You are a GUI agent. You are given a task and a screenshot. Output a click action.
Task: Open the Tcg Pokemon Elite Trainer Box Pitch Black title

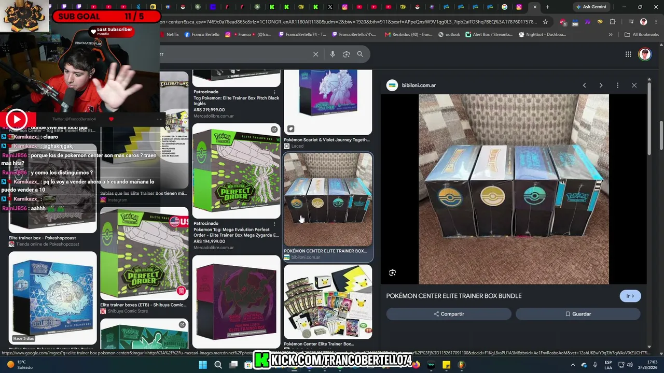236,101
